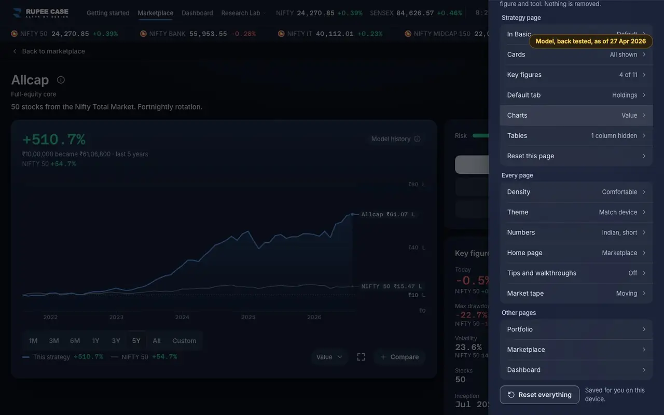Open the Numbers format setting
Viewport: 664px width, 415px height.
coord(576,232)
